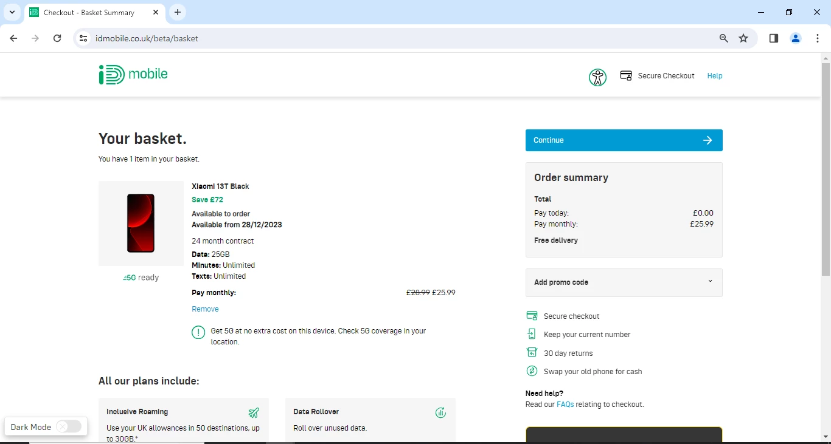The width and height of the screenshot is (831, 444).
Task: Open the Chrome three-dot menu
Action: pos(818,38)
